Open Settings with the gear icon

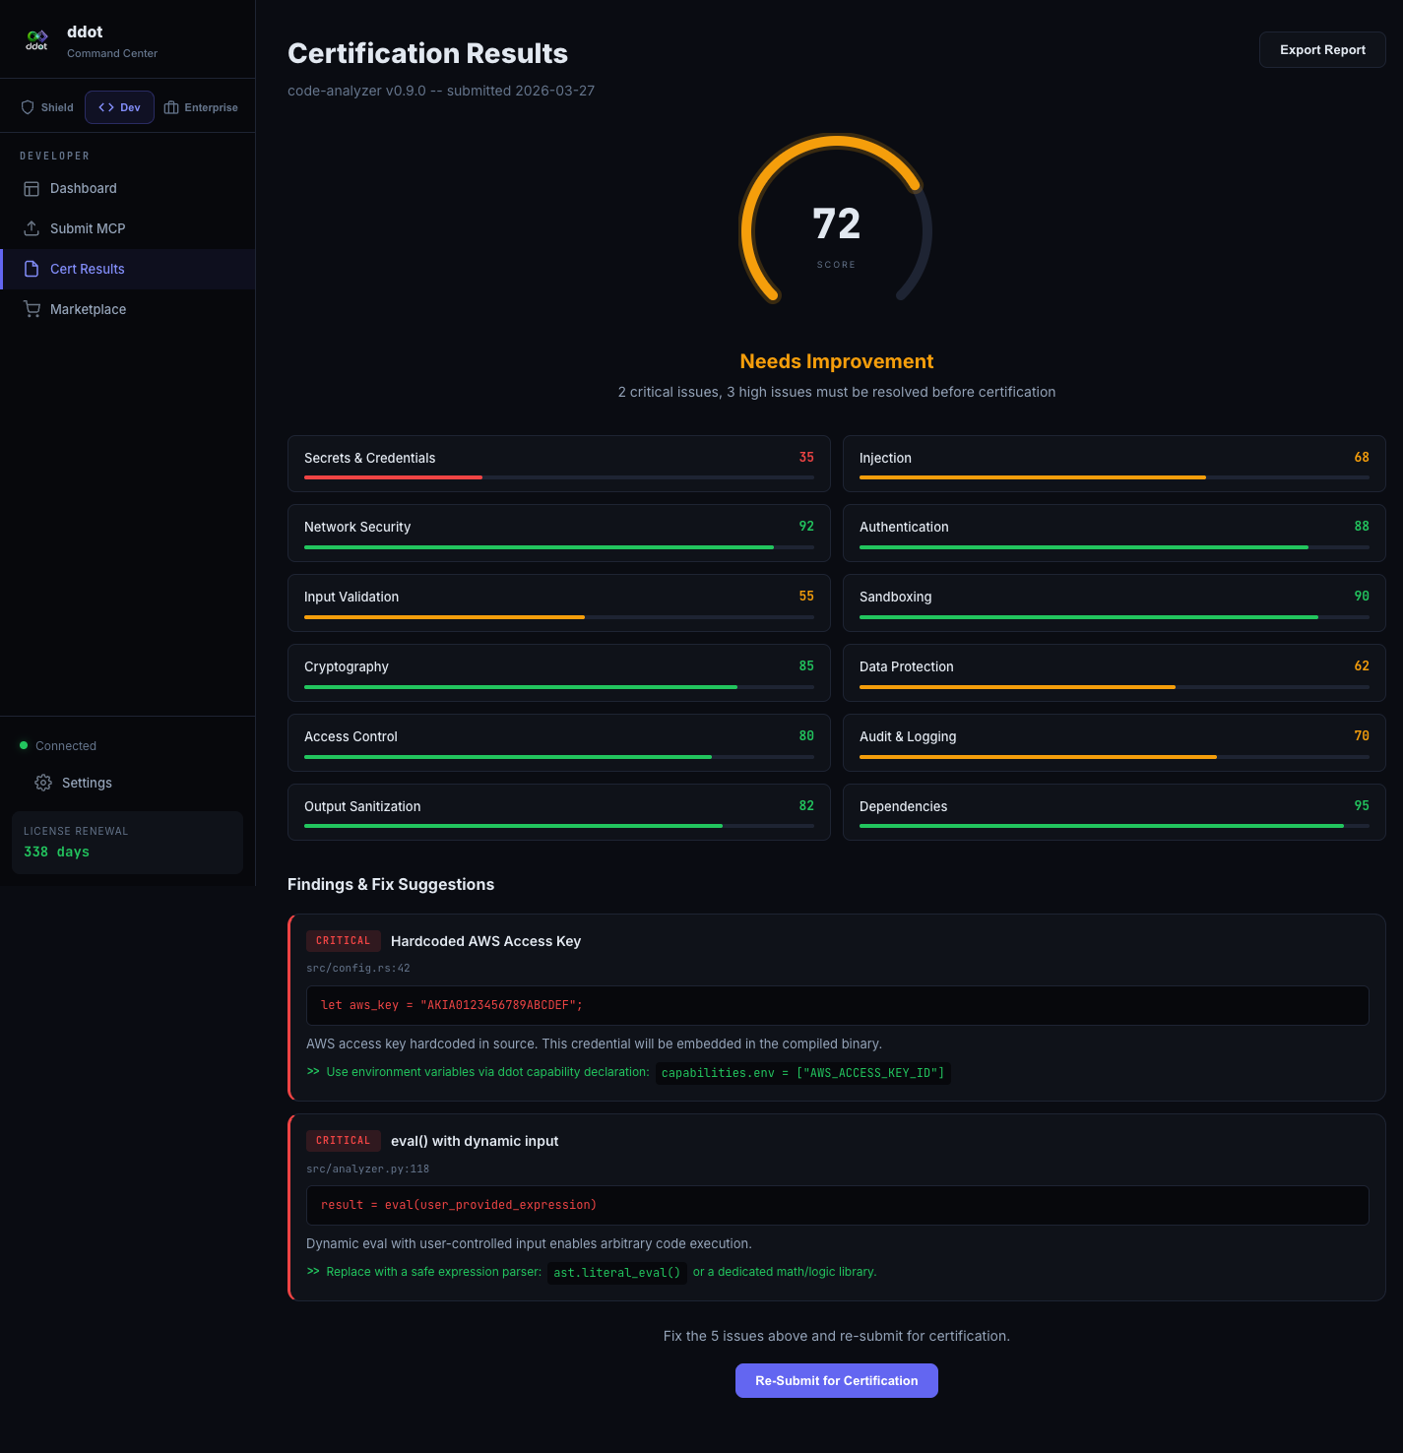[x=42, y=783]
